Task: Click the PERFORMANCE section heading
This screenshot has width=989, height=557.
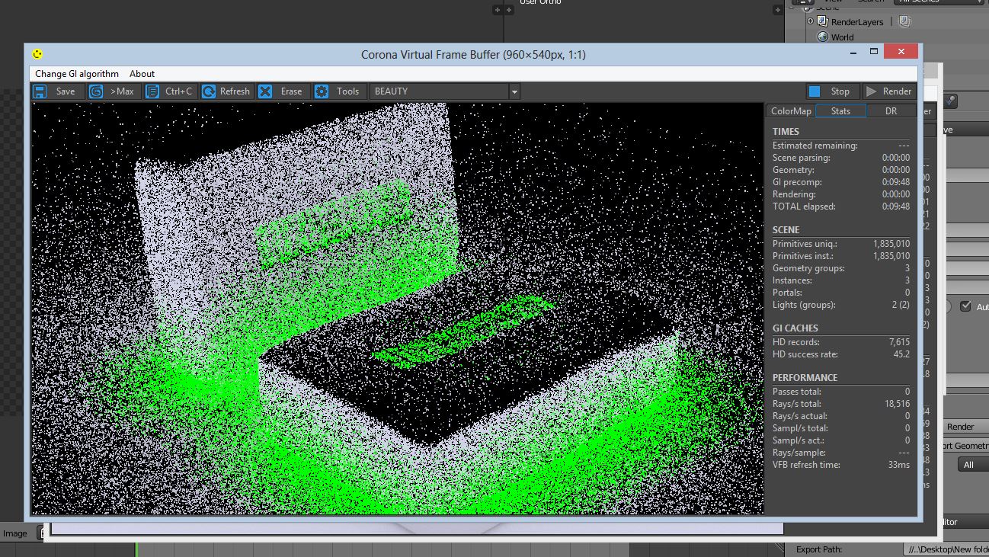Action: click(x=805, y=377)
